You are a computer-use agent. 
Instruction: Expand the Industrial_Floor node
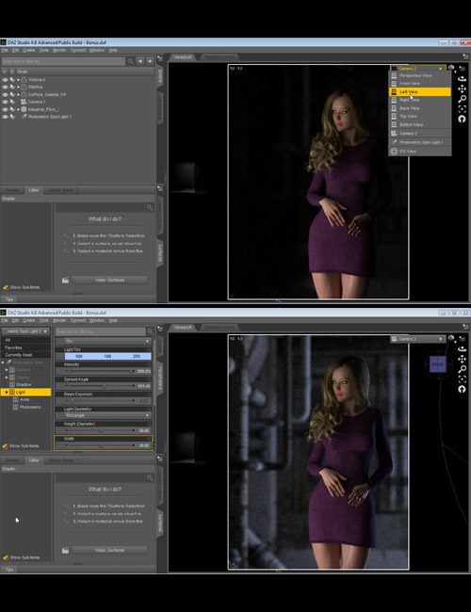point(18,109)
